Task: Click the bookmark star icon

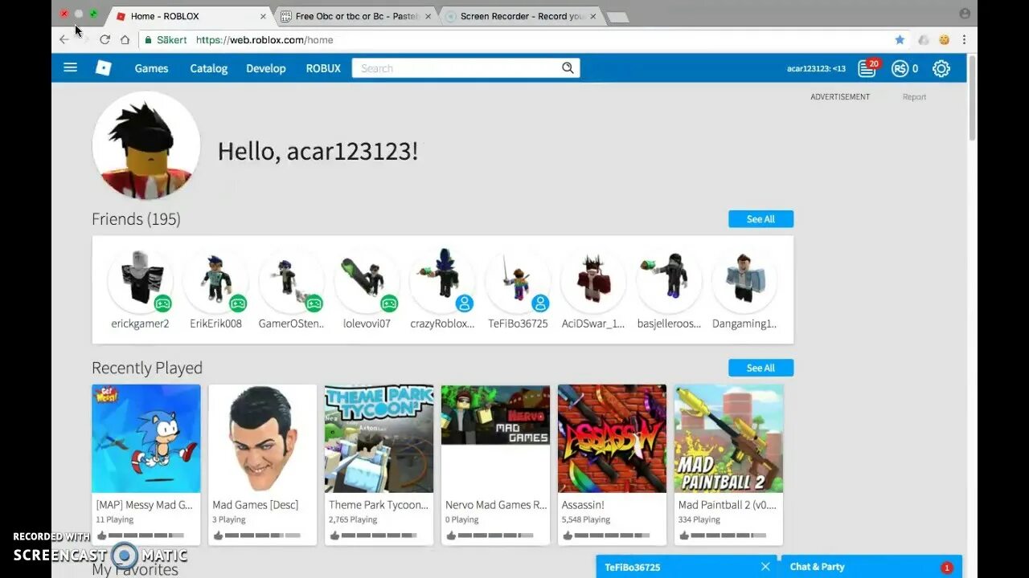Action: pyautogui.click(x=900, y=39)
